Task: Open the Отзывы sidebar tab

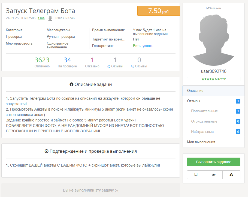Action: pyautogui.click(x=213, y=101)
